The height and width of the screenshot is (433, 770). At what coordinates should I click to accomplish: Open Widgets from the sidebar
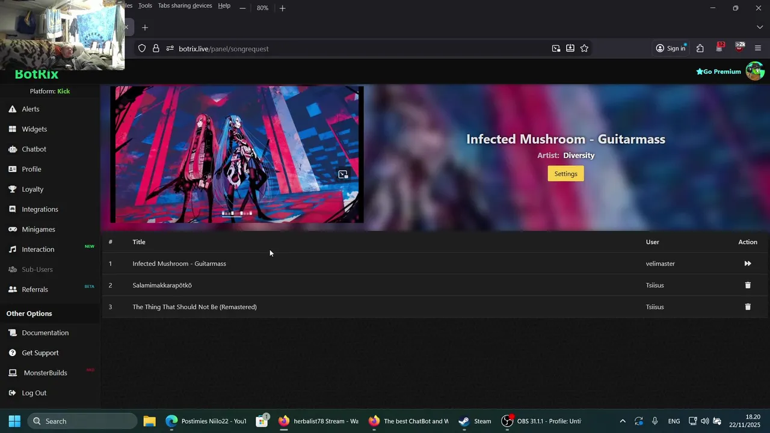click(34, 129)
